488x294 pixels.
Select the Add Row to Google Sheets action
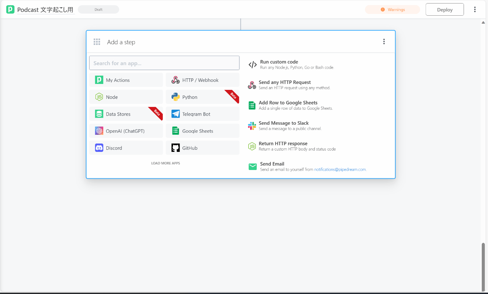pos(290,105)
